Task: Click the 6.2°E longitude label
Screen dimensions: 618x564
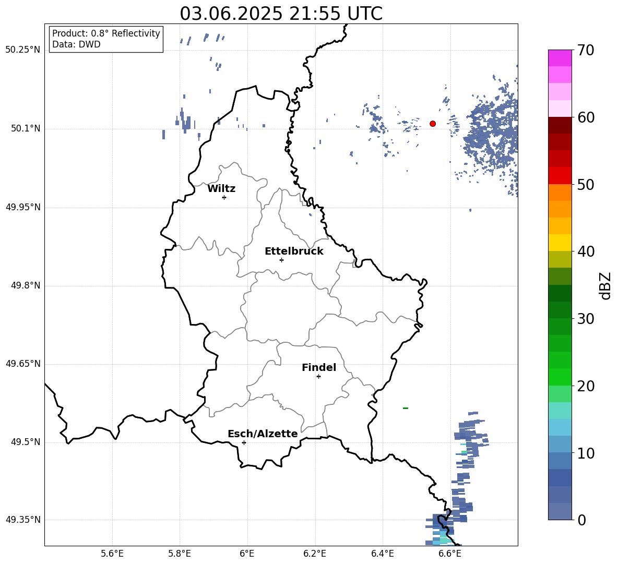Action: [315, 554]
